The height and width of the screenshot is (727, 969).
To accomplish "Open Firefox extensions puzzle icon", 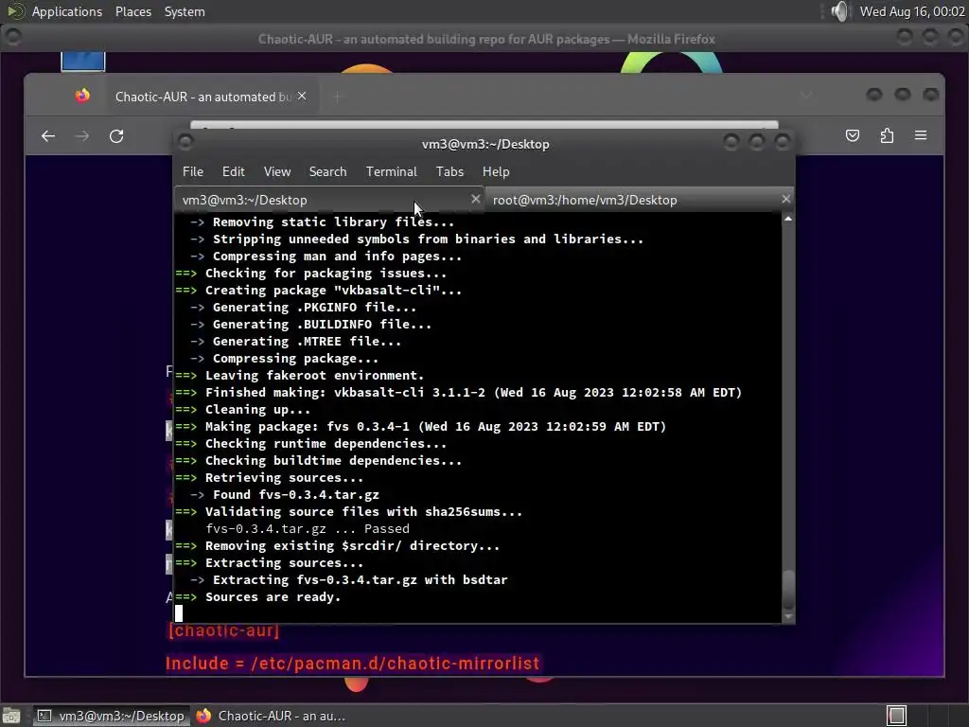I will click(887, 135).
